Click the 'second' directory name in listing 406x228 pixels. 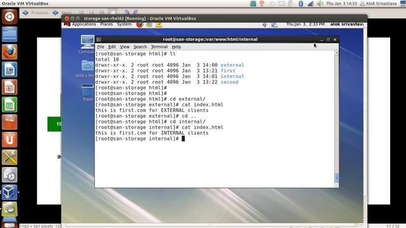pyautogui.click(x=229, y=82)
